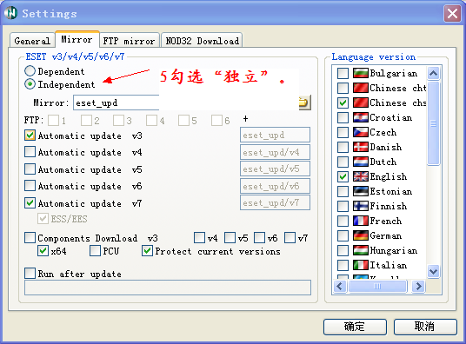Click the language list scroll right arrow
This screenshot has width=466, height=344.
[418, 287]
